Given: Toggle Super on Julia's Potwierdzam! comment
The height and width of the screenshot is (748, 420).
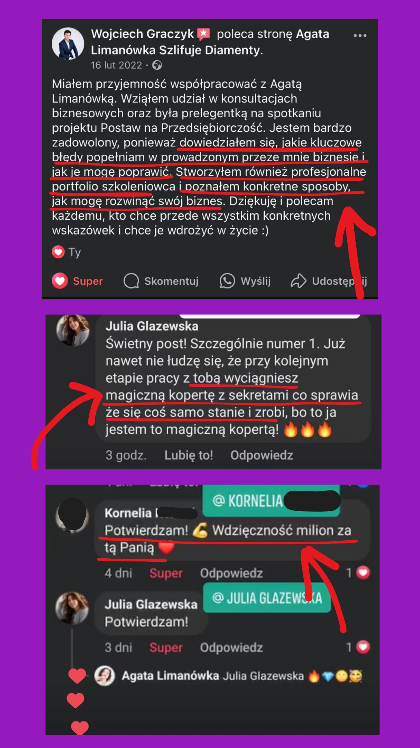Looking at the screenshot, I should 166,647.
